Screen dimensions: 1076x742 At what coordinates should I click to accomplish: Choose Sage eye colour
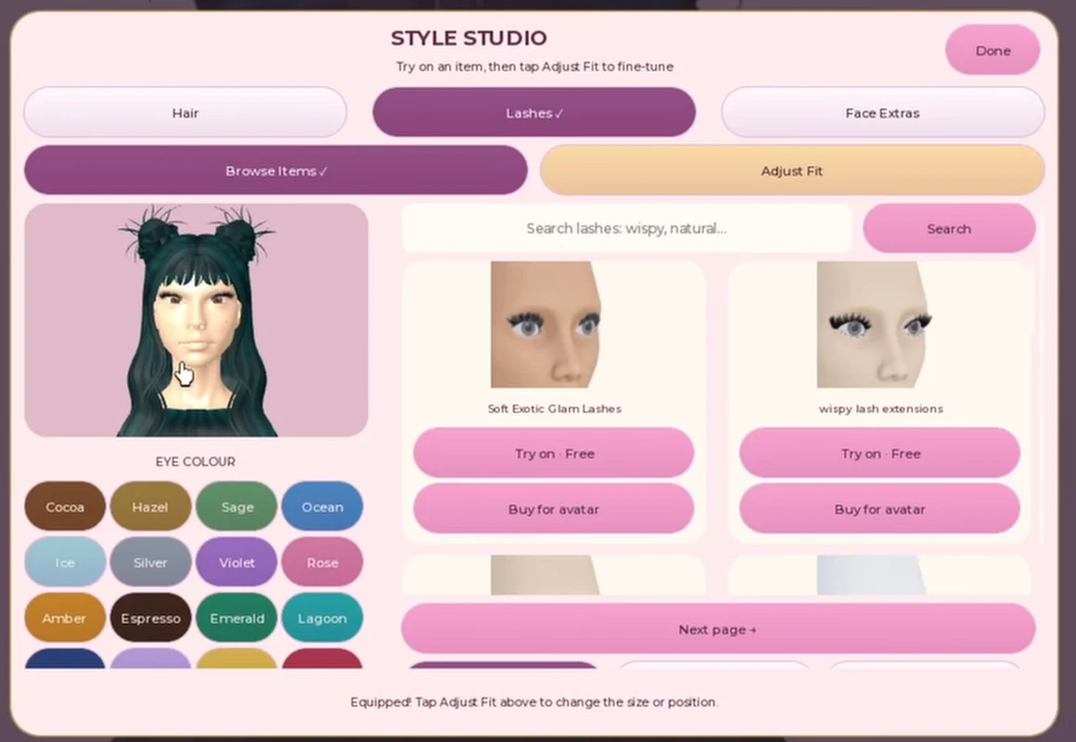pyautogui.click(x=237, y=506)
